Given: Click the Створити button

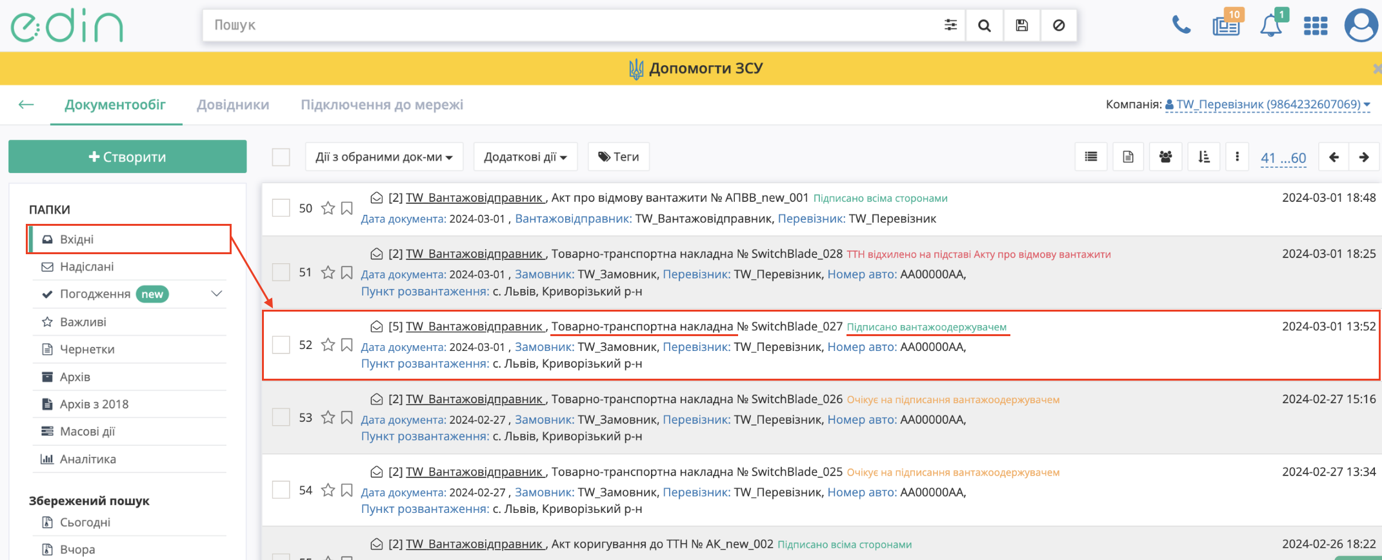Looking at the screenshot, I should tap(127, 157).
